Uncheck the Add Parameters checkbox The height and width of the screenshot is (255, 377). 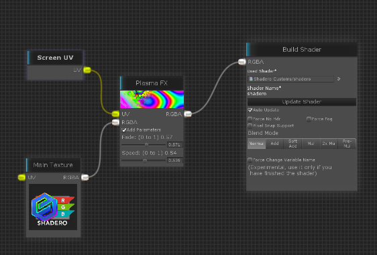[x=124, y=130]
